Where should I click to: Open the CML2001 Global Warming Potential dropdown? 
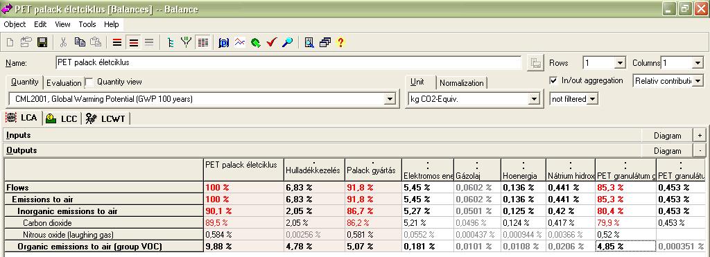[x=390, y=98]
